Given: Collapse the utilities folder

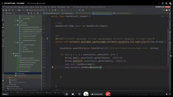Looking at the screenshot, I should [16, 43].
